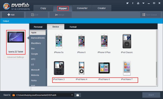Click the iPhone 5s label
The width and height of the screenshot is (163, 99).
(x=59, y=52)
